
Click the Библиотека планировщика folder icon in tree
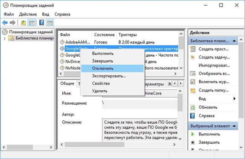(11, 38)
